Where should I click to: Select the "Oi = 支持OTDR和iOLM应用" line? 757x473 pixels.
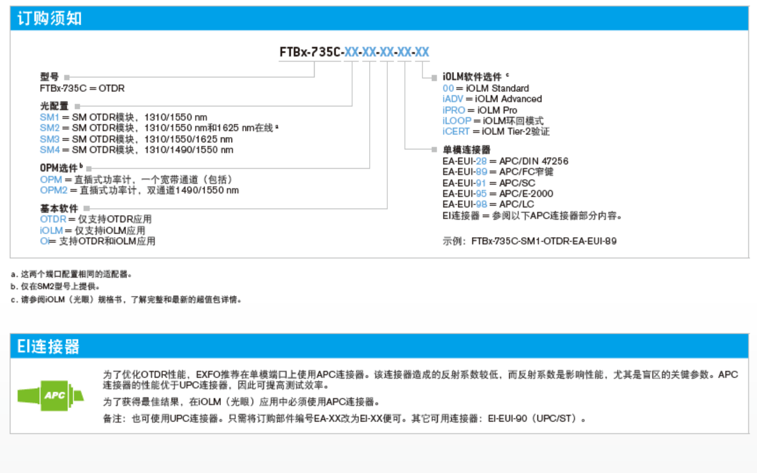coord(98,241)
